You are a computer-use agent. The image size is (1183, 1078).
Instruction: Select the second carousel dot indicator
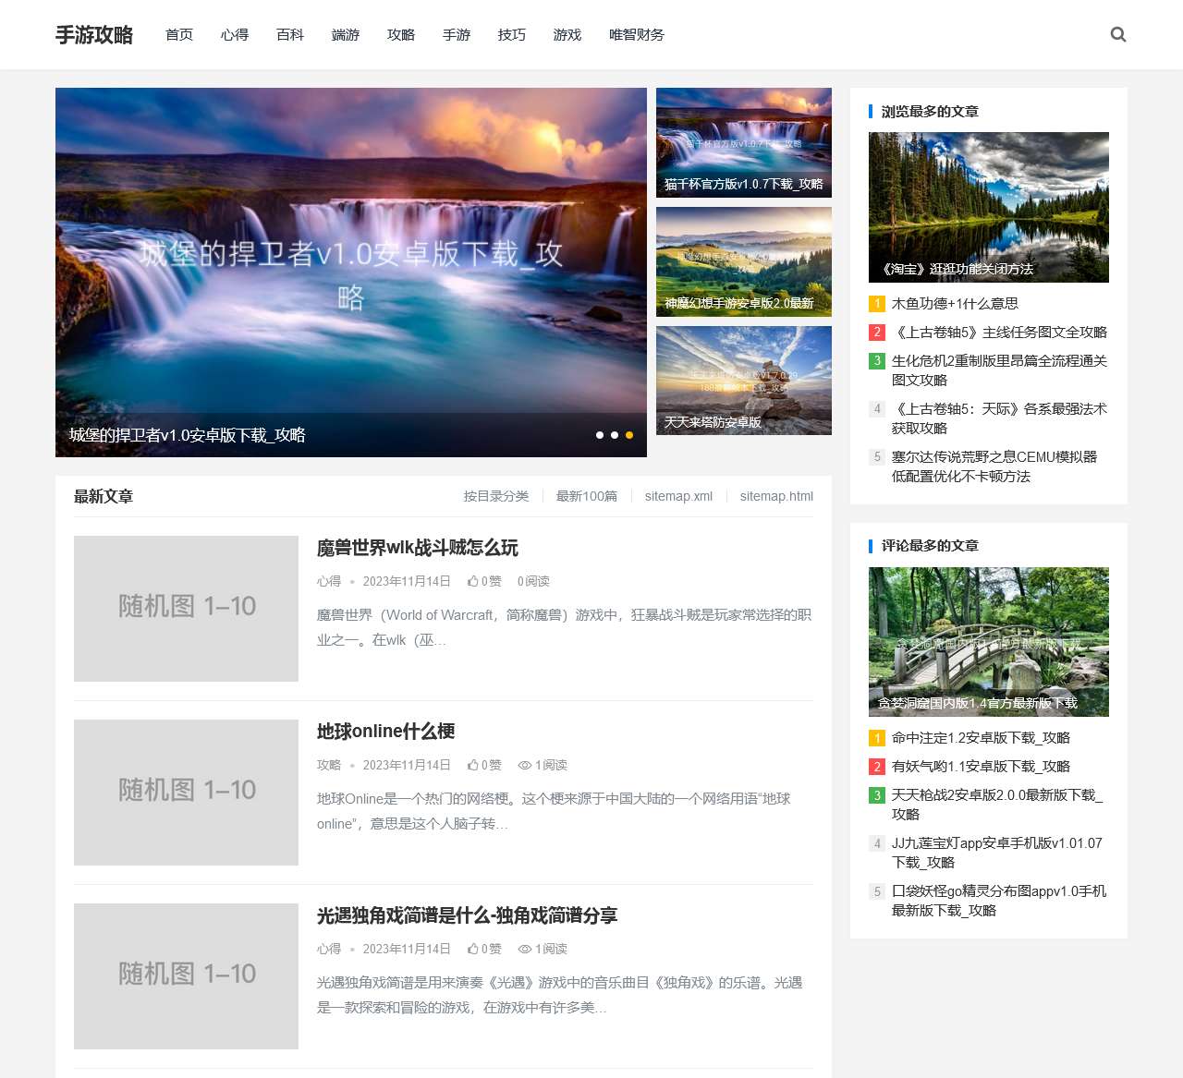pos(615,435)
